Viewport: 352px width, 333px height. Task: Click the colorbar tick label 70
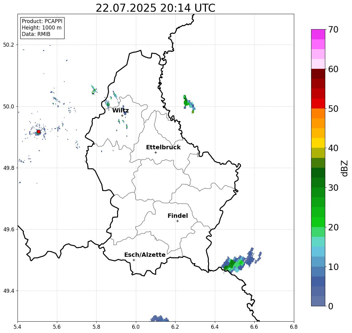[x=333, y=29]
